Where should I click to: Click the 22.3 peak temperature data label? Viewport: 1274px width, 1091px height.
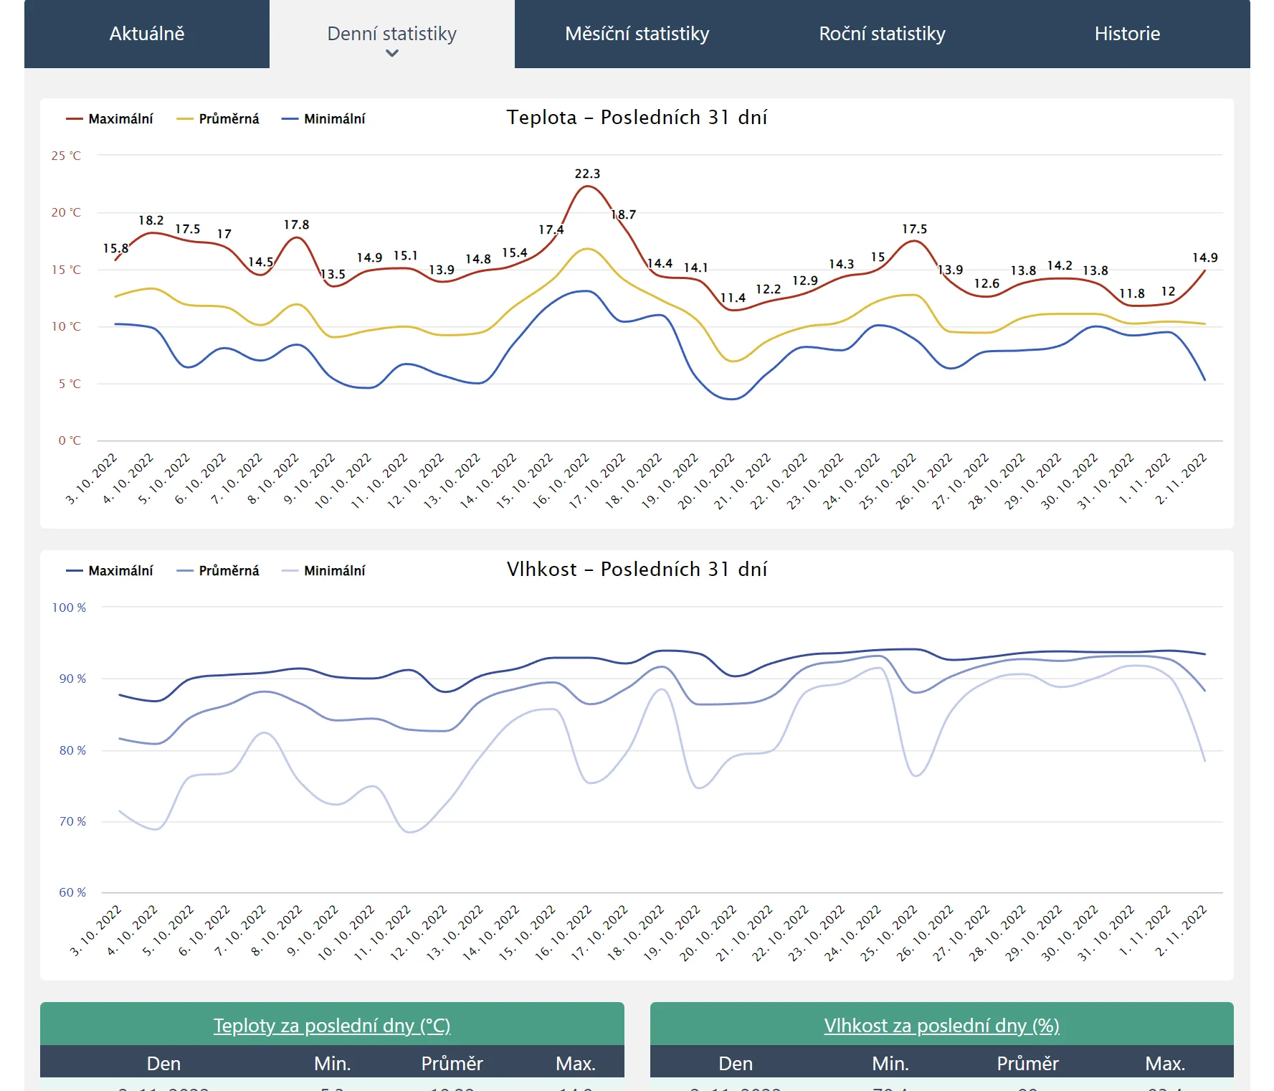coord(587,174)
